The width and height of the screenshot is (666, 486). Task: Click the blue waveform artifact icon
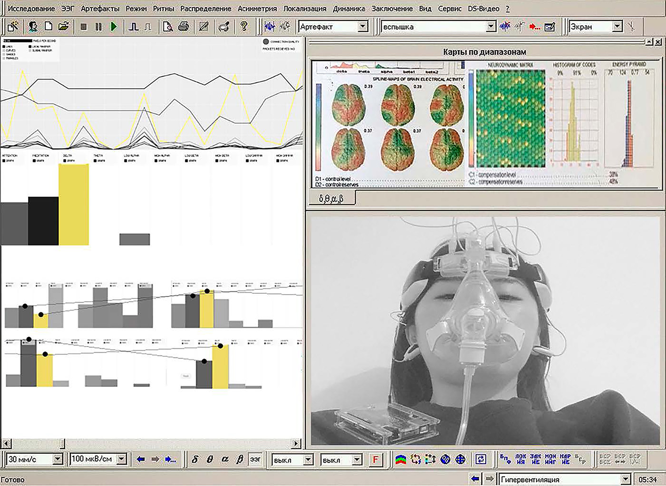coord(270,27)
